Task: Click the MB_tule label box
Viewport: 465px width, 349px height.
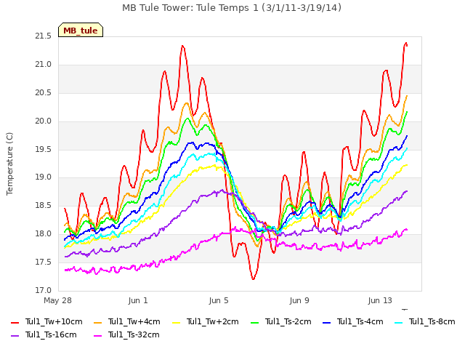Action: pos(81,30)
